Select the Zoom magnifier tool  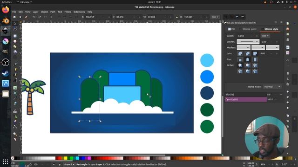click(15, 134)
